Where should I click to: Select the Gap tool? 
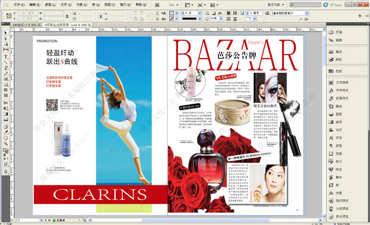pos(6,49)
